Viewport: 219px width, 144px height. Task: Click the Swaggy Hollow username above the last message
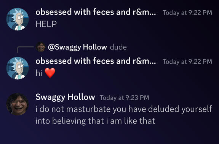pos(65,97)
